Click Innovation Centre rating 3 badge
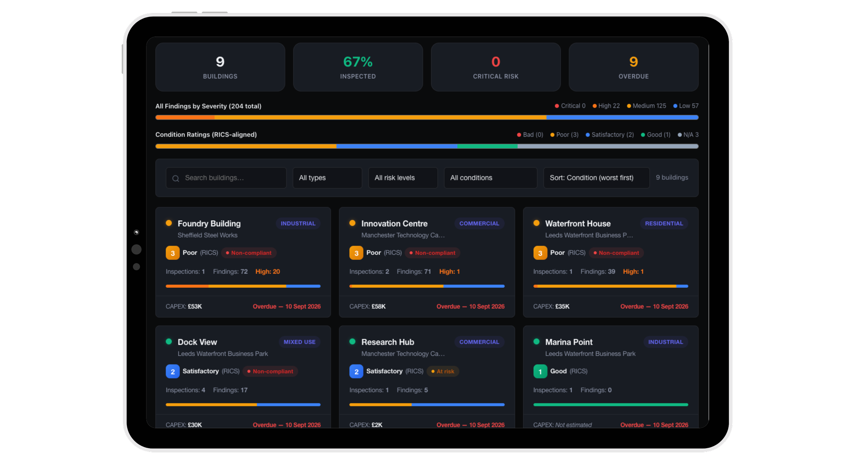Screen dimensions: 841x473 coord(356,253)
